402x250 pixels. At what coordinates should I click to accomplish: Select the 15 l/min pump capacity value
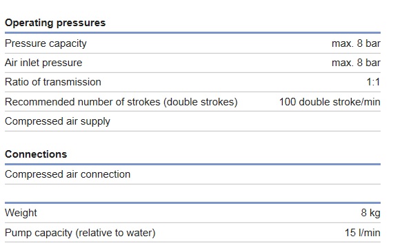(362, 233)
